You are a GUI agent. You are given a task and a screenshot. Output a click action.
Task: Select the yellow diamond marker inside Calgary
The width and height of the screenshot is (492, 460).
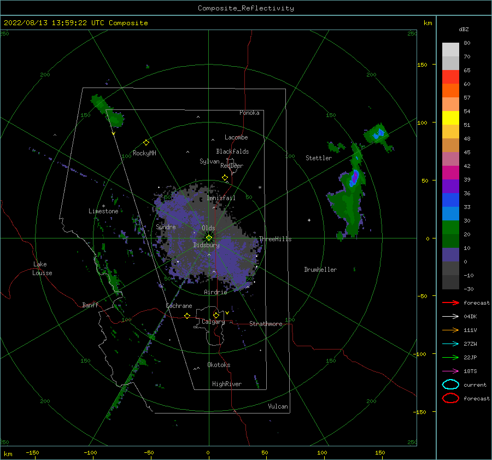coord(216,315)
